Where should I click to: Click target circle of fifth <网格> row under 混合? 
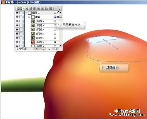[x=55, y=38]
